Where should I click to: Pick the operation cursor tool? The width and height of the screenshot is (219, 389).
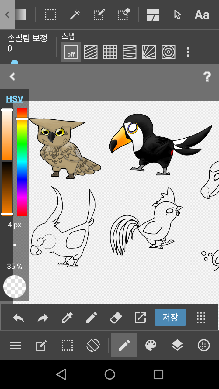coord(177,15)
